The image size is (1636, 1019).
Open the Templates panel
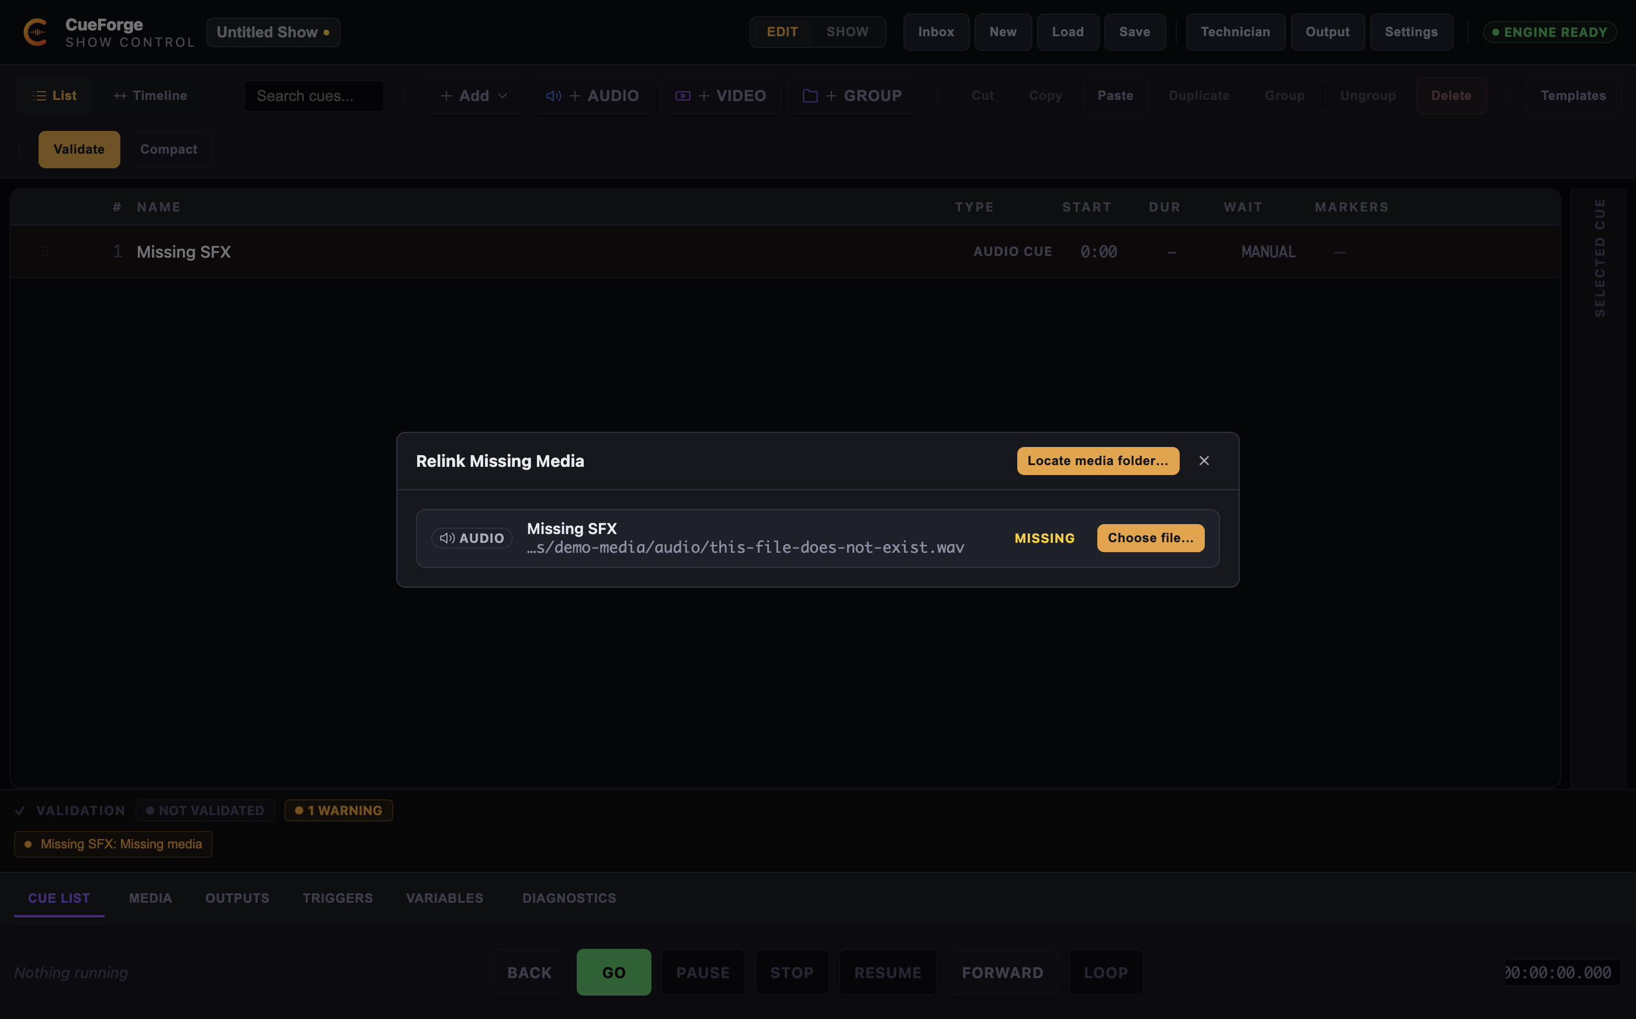(1573, 96)
